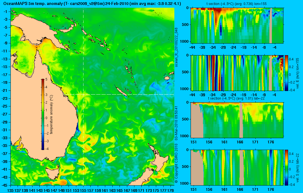Click the '166' tick under the lat=-22 temperature section

click(240, 142)
